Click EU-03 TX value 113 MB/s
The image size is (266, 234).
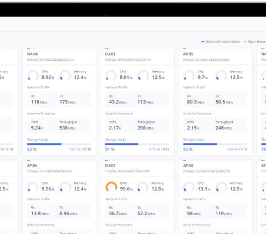[146, 102]
